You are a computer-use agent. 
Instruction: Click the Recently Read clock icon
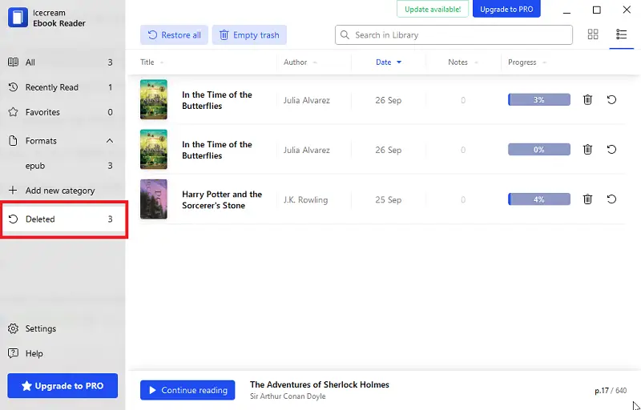(x=13, y=87)
